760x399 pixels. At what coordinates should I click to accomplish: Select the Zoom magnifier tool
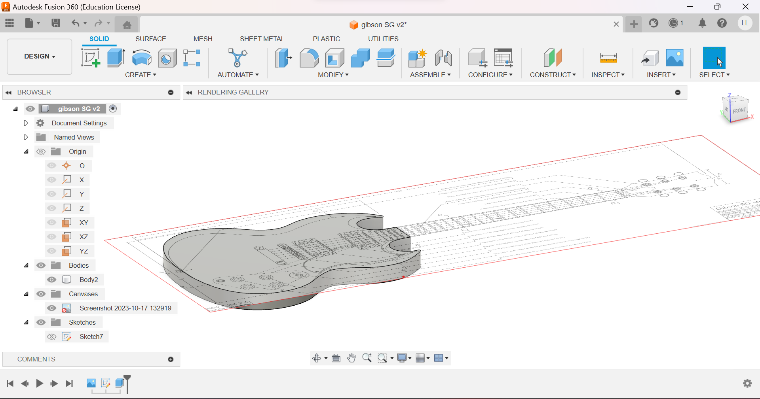(367, 358)
